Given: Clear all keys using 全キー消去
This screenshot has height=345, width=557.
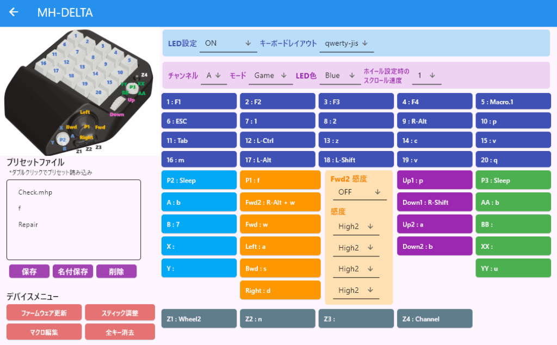Looking at the screenshot, I should (120, 331).
